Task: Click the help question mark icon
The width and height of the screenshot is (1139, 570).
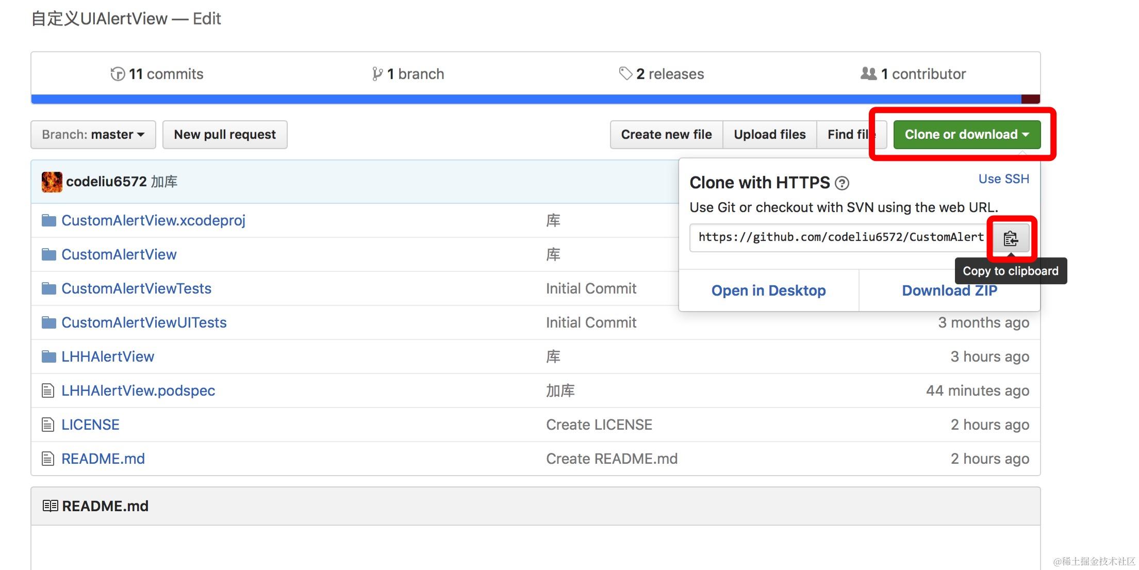Action: [x=842, y=183]
